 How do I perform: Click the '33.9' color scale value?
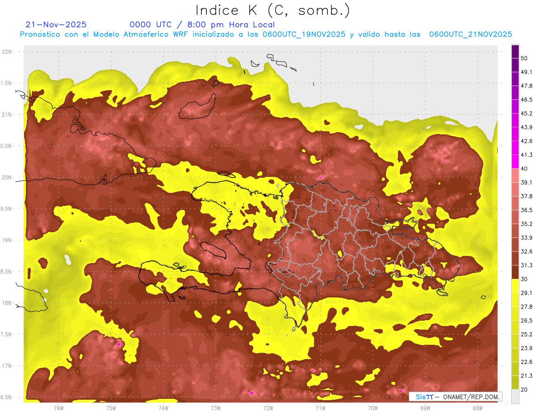(527, 238)
